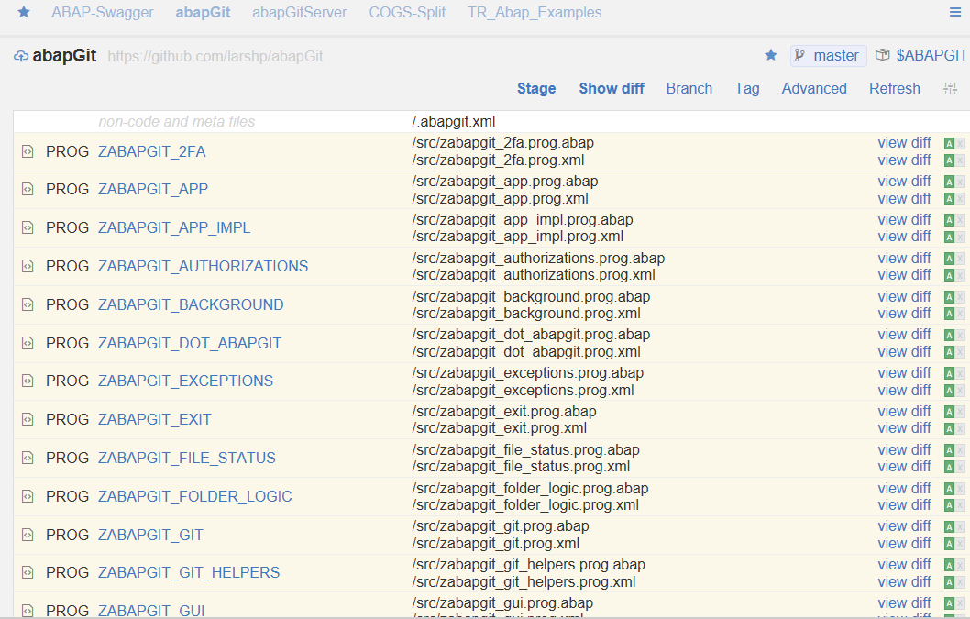Viewport: 970px width, 619px height.
Task: Open the Advanced menu
Action: (814, 89)
